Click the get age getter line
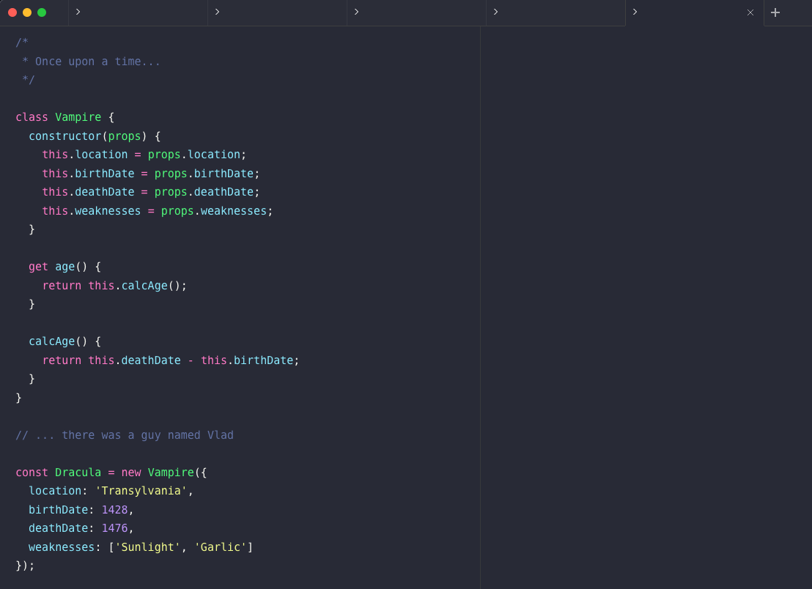Screen dimensions: 812x589 64,266
